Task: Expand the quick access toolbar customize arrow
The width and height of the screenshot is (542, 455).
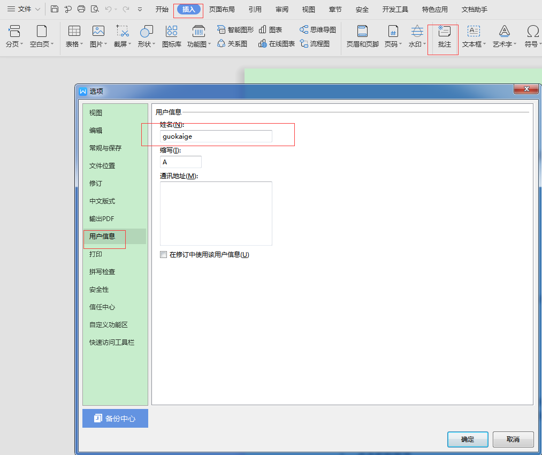Action: pyautogui.click(x=140, y=9)
